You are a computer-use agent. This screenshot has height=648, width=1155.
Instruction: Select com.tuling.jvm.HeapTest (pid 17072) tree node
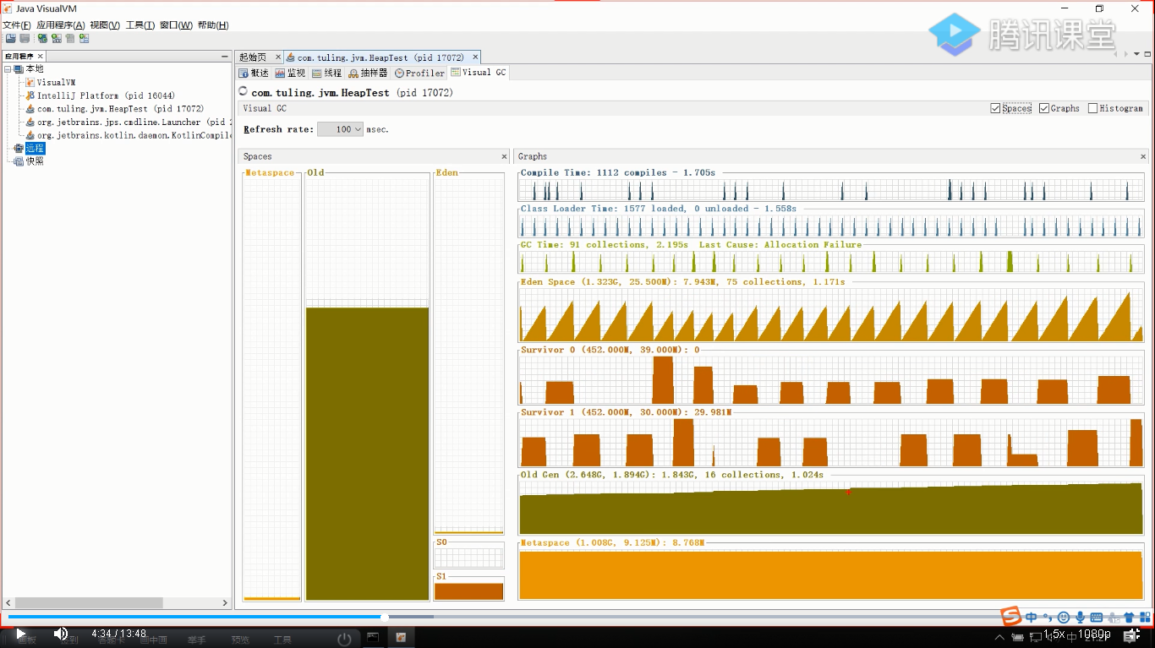coord(120,109)
